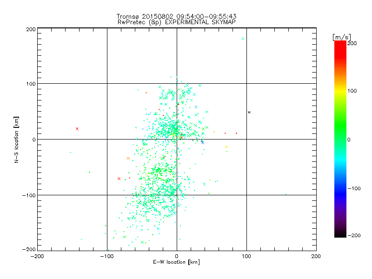Click the '200' label on the colorbar
Image resolution: width=372 pixels, height=279 pixels.
tap(352, 43)
